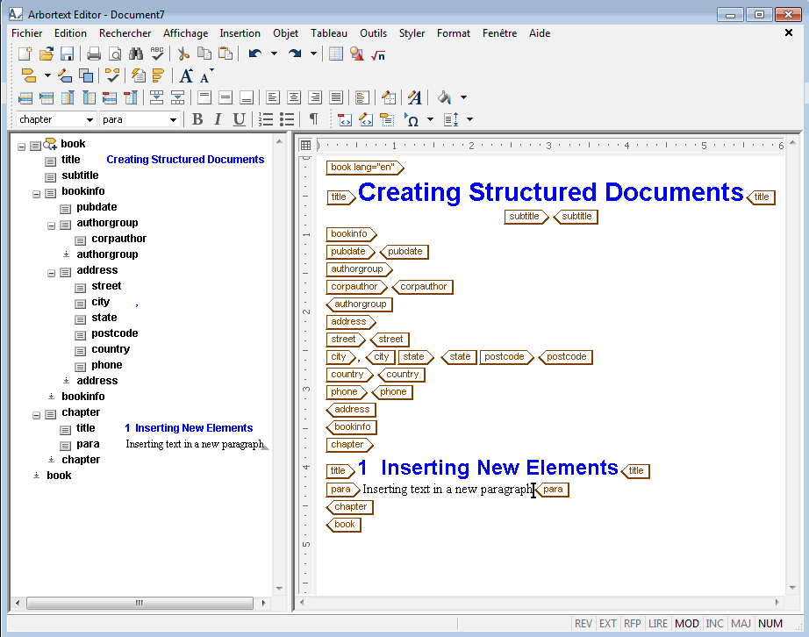Open the Affichage menu
Screen dimensions: 809x637
[x=186, y=33]
